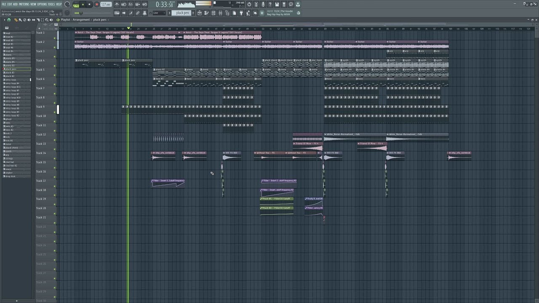Open the playlist options menu arrow
The image size is (539, 303).
click(x=4, y=20)
